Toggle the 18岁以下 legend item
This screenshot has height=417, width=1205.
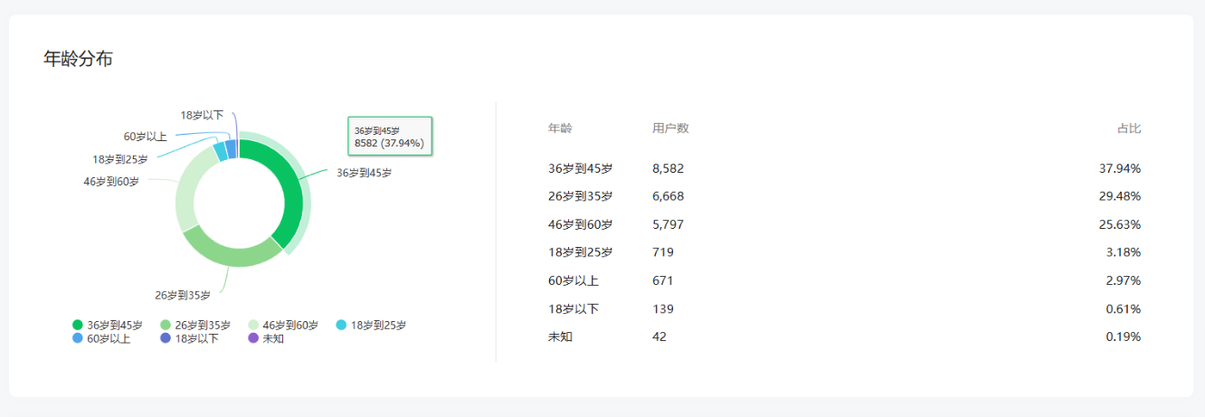(x=189, y=338)
